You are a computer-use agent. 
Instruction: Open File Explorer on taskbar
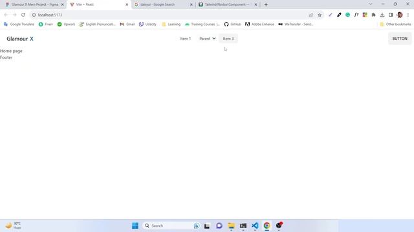coord(232,226)
